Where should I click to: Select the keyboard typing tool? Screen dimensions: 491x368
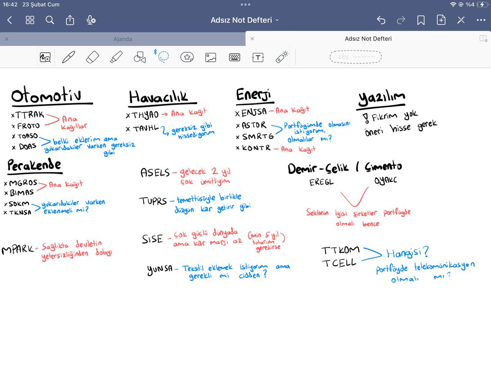[x=234, y=58]
